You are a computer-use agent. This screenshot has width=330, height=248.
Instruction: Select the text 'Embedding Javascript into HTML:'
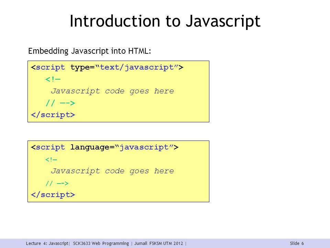(x=90, y=51)
